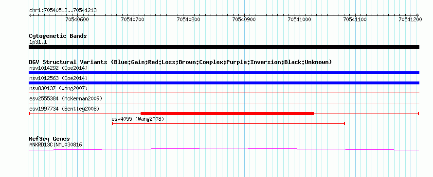Open variant label nsv1012563 (Coe2014)
This screenshot has height=177, width=433.
58,78
